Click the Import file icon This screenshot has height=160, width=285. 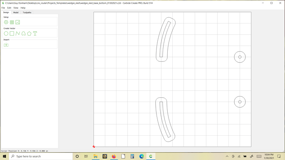(6, 45)
